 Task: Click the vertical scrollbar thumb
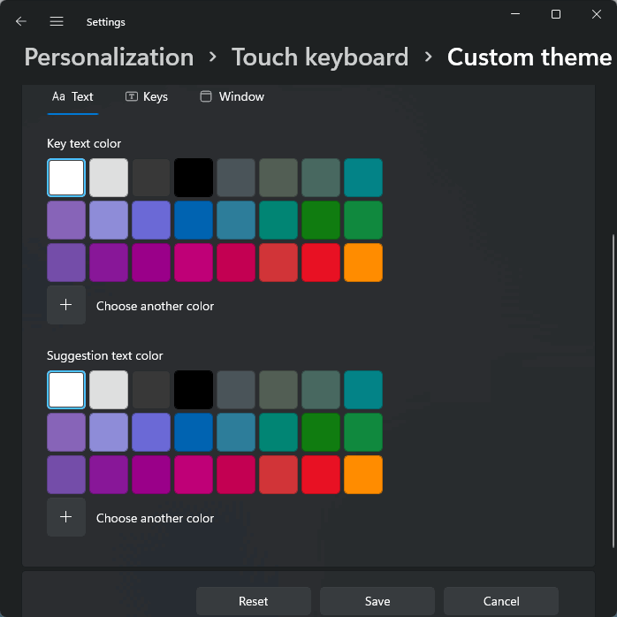click(613, 391)
